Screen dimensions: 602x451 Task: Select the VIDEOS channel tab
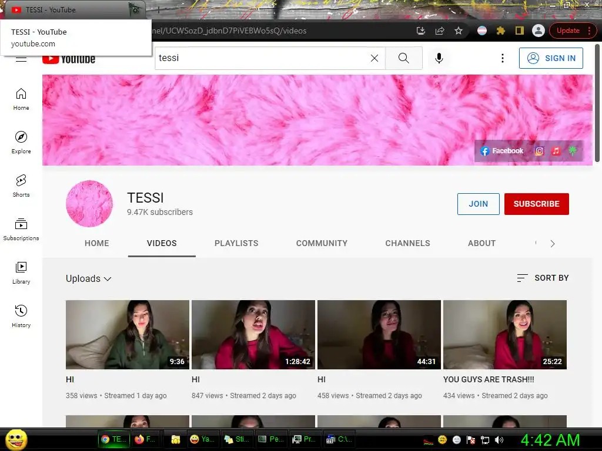(162, 243)
